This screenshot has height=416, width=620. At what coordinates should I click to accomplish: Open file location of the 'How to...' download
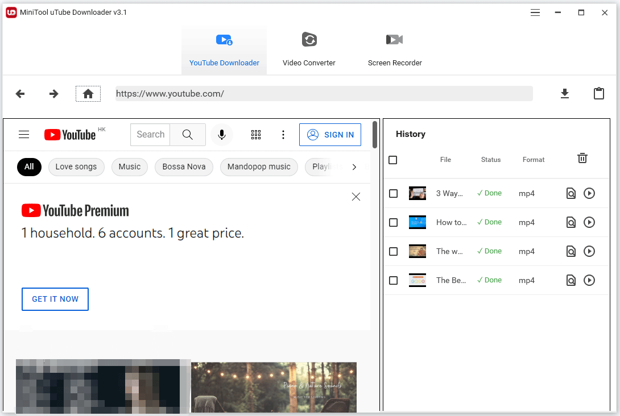pyautogui.click(x=571, y=222)
